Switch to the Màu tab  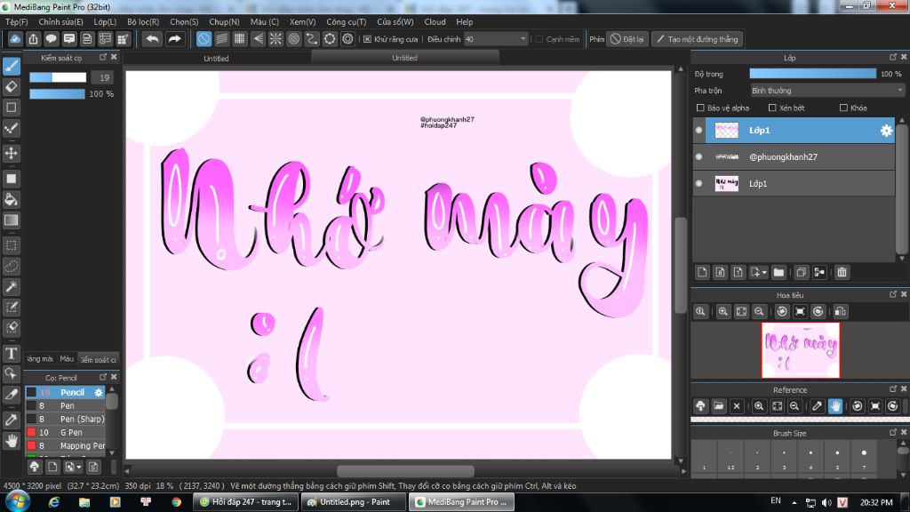67,359
